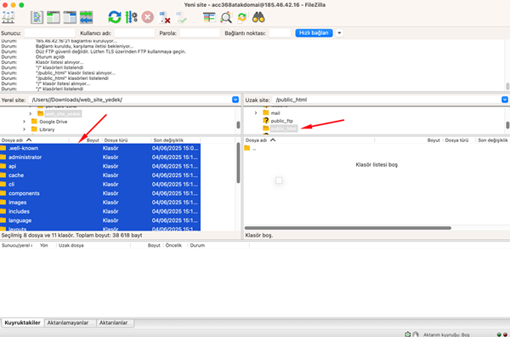Toggle the local directory tree view
This screenshot has height=337, width=510.
(54, 17)
